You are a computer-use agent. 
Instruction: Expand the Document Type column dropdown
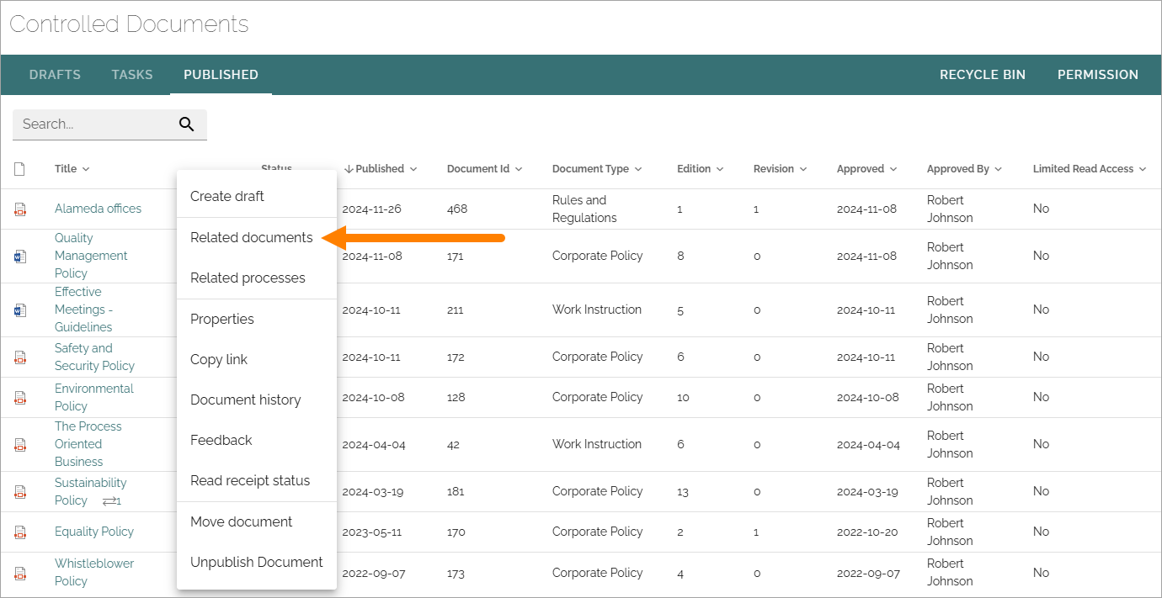tap(638, 169)
